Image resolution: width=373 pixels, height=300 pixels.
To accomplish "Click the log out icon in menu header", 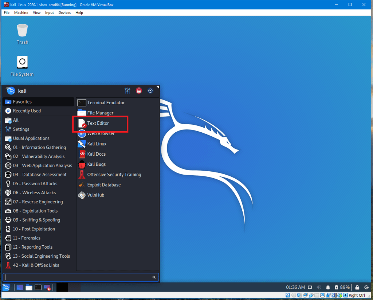I will tap(150, 91).
